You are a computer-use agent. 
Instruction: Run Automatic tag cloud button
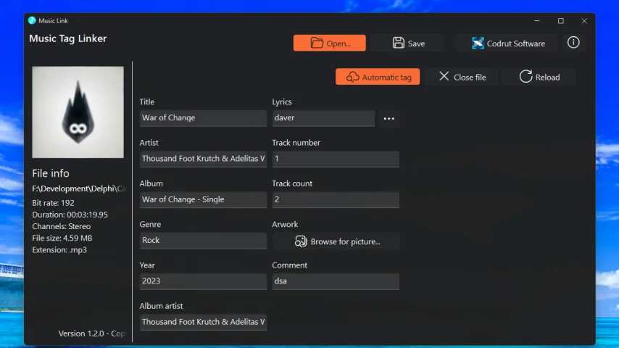click(378, 77)
